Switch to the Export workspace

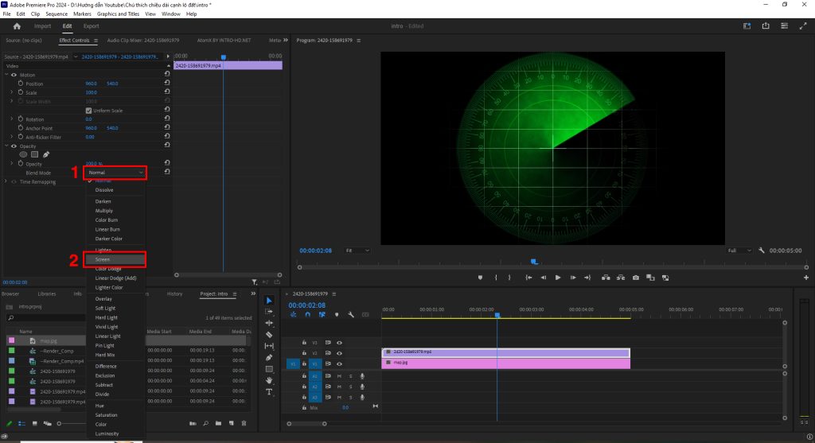92,26
